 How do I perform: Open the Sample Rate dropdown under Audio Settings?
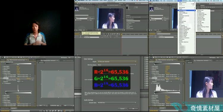click(x=117, y=102)
